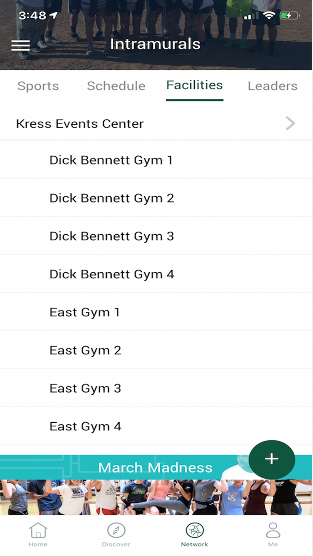This screenshot has width=313, height=556.
Task: Switch to the Schedule tab
Action: click(116, 86)
